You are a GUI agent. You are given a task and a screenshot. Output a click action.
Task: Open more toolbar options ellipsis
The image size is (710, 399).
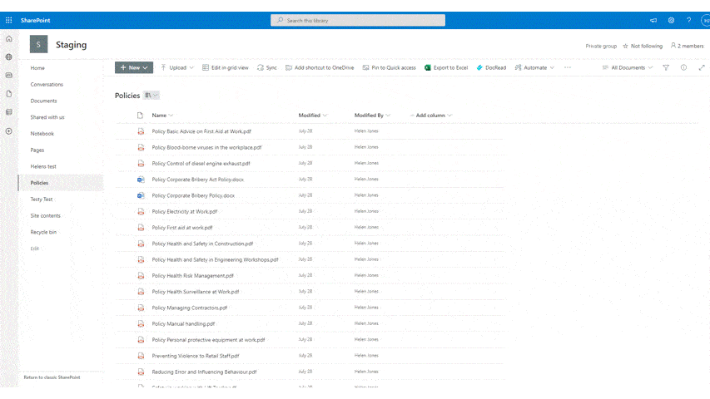point(568,68)
